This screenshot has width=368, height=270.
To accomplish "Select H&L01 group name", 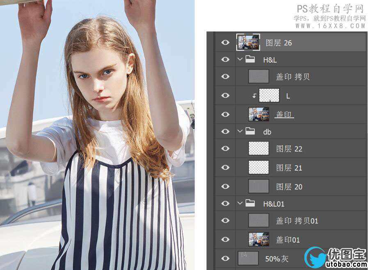I will (274, 204).
